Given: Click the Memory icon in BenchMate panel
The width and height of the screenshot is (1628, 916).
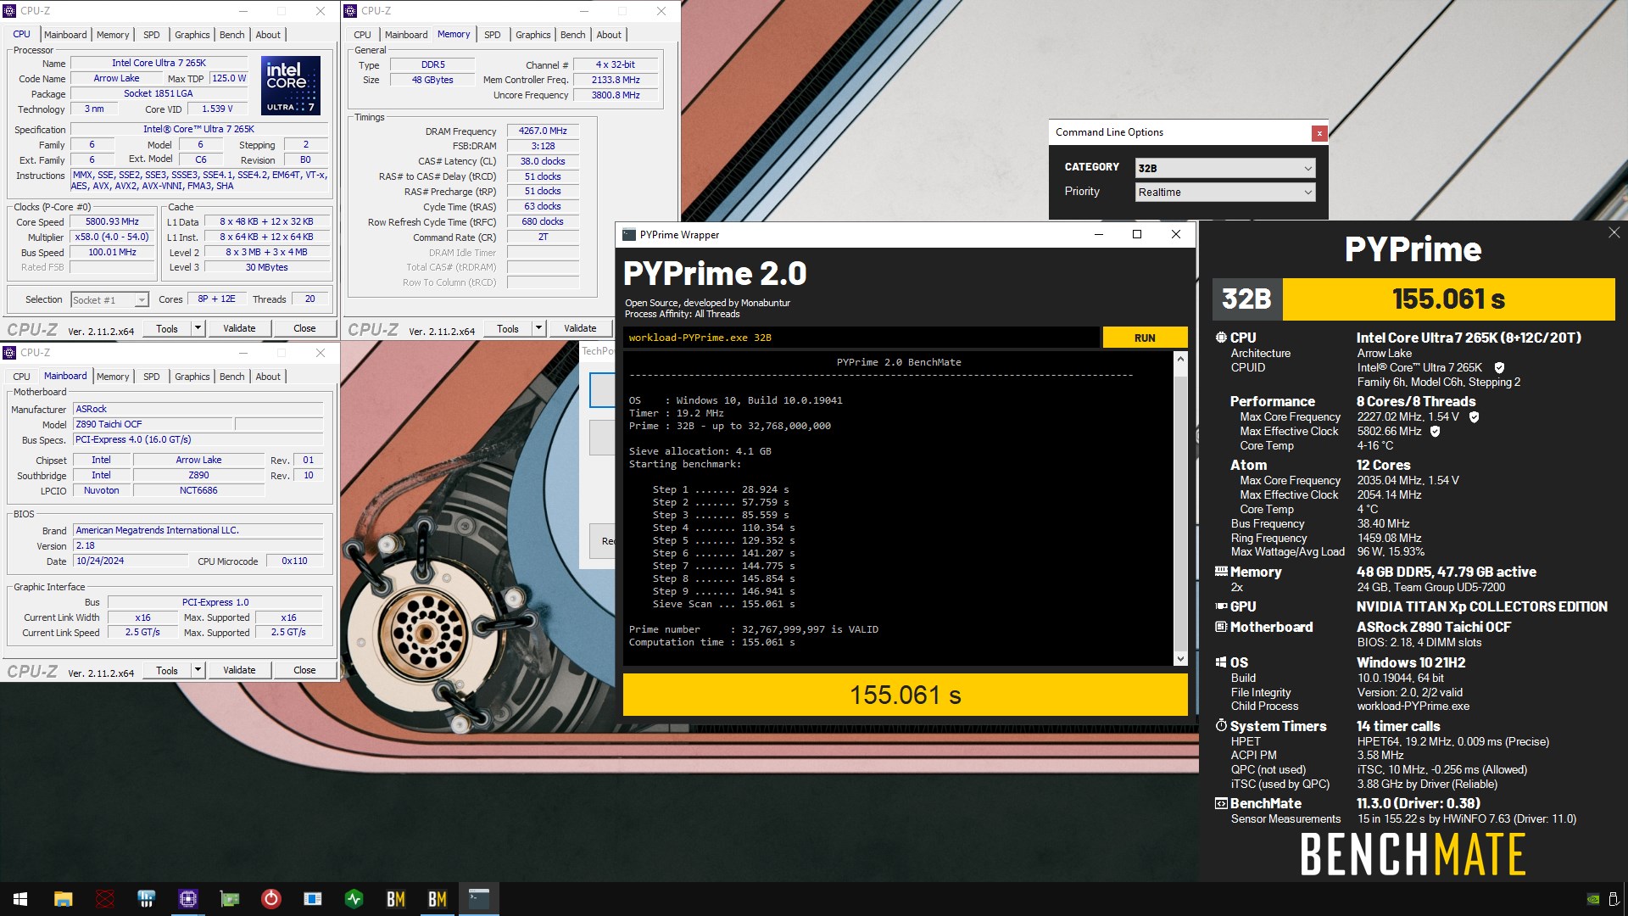Looking at the screenshot, I should (1221, 572).
